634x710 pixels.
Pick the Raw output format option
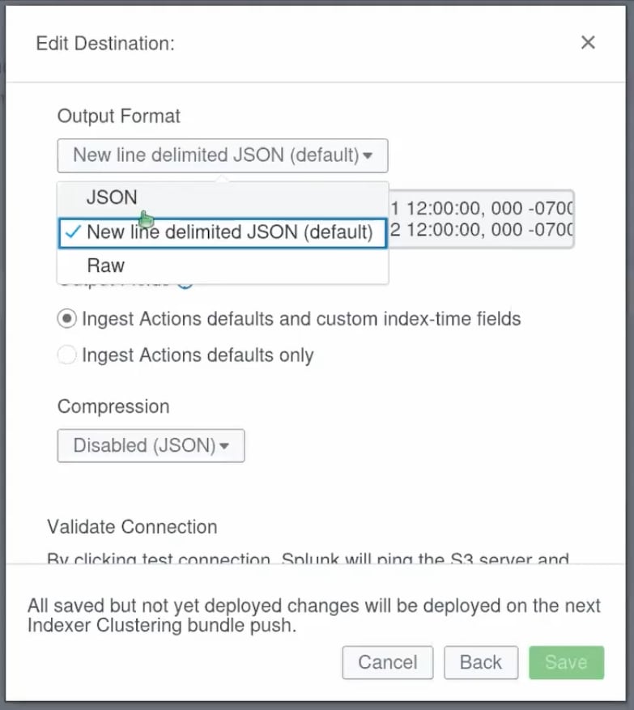(106, 266)
